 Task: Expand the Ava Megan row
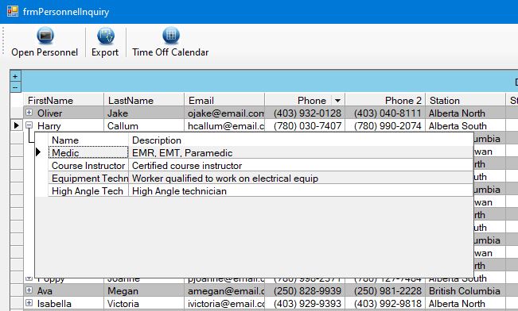(x=29, y=290)
